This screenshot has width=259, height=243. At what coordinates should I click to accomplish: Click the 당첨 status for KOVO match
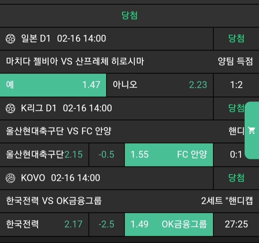click(x=236, y=178)
